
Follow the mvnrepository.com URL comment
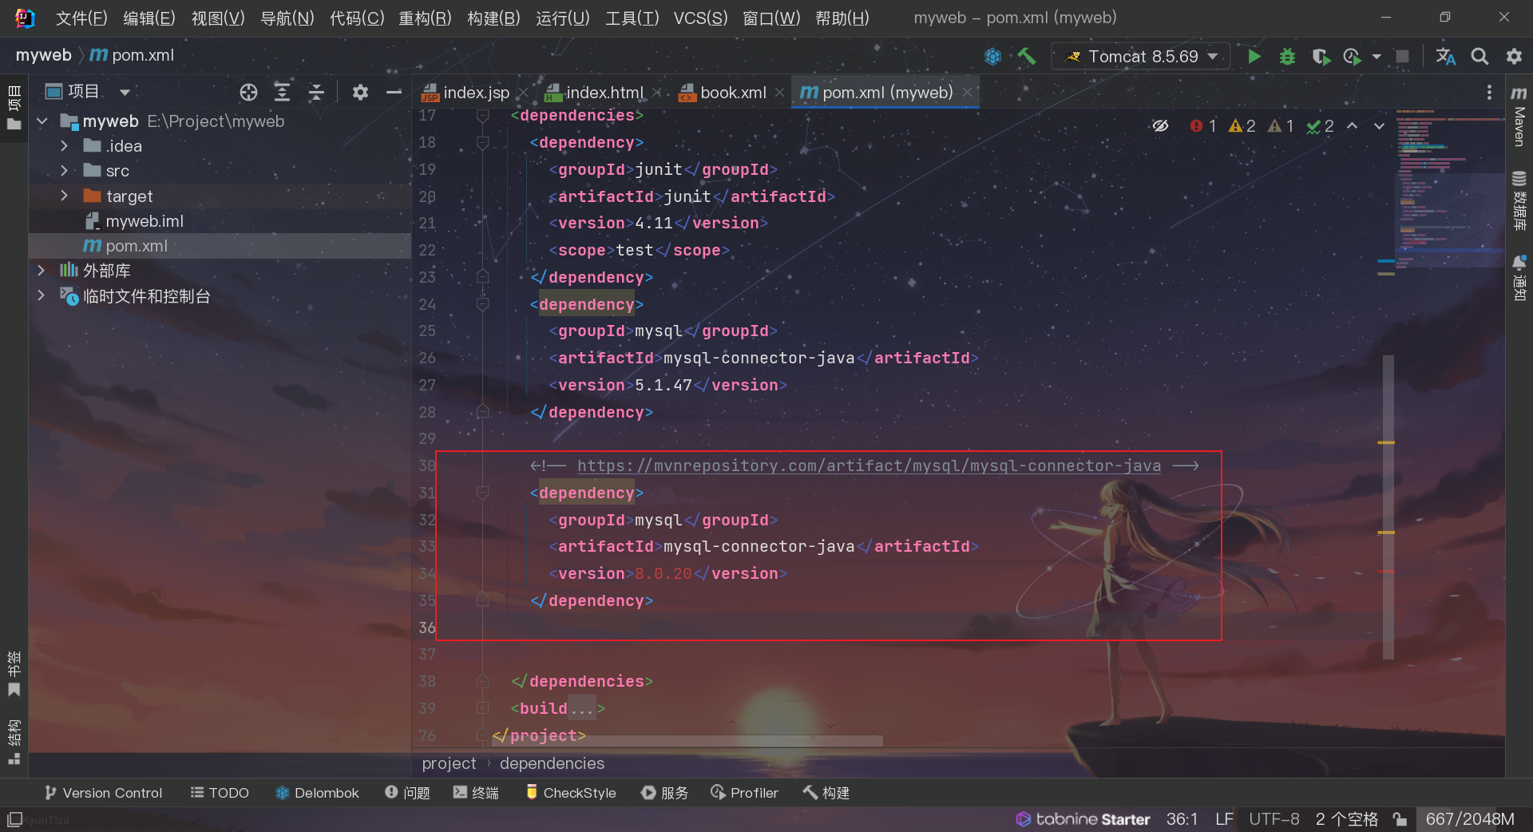coord(869,466)
